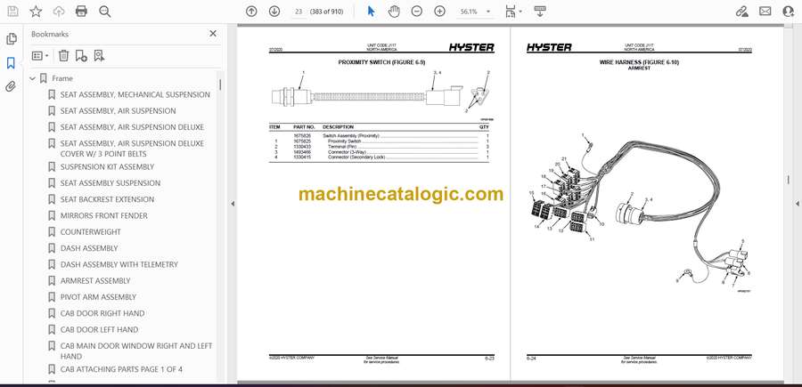Click the bookmark ribbon icon beside DASH ASSEMBLY

(x=52, y=248)
